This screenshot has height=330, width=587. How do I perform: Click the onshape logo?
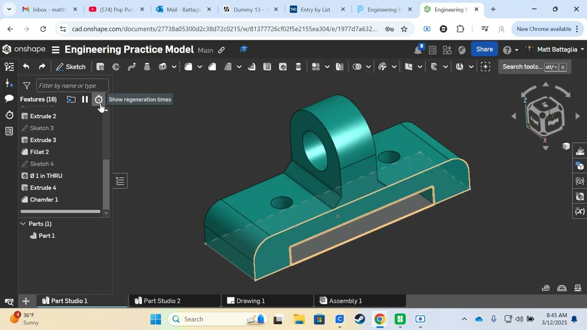pyautogui.click(x=24, y=49)
